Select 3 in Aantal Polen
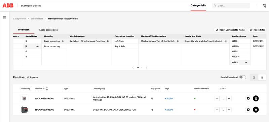Viewport: 269px width, 122px height. 32,41
